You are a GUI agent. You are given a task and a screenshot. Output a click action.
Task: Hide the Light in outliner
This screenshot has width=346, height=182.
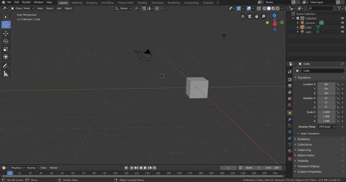click(x=342, y=32)
